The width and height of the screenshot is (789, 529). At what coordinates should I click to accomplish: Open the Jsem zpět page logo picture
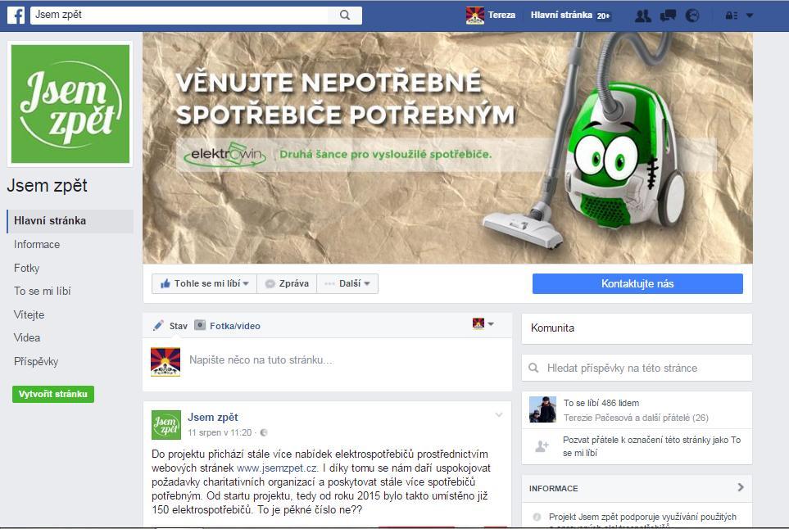(x=70, y=104)
